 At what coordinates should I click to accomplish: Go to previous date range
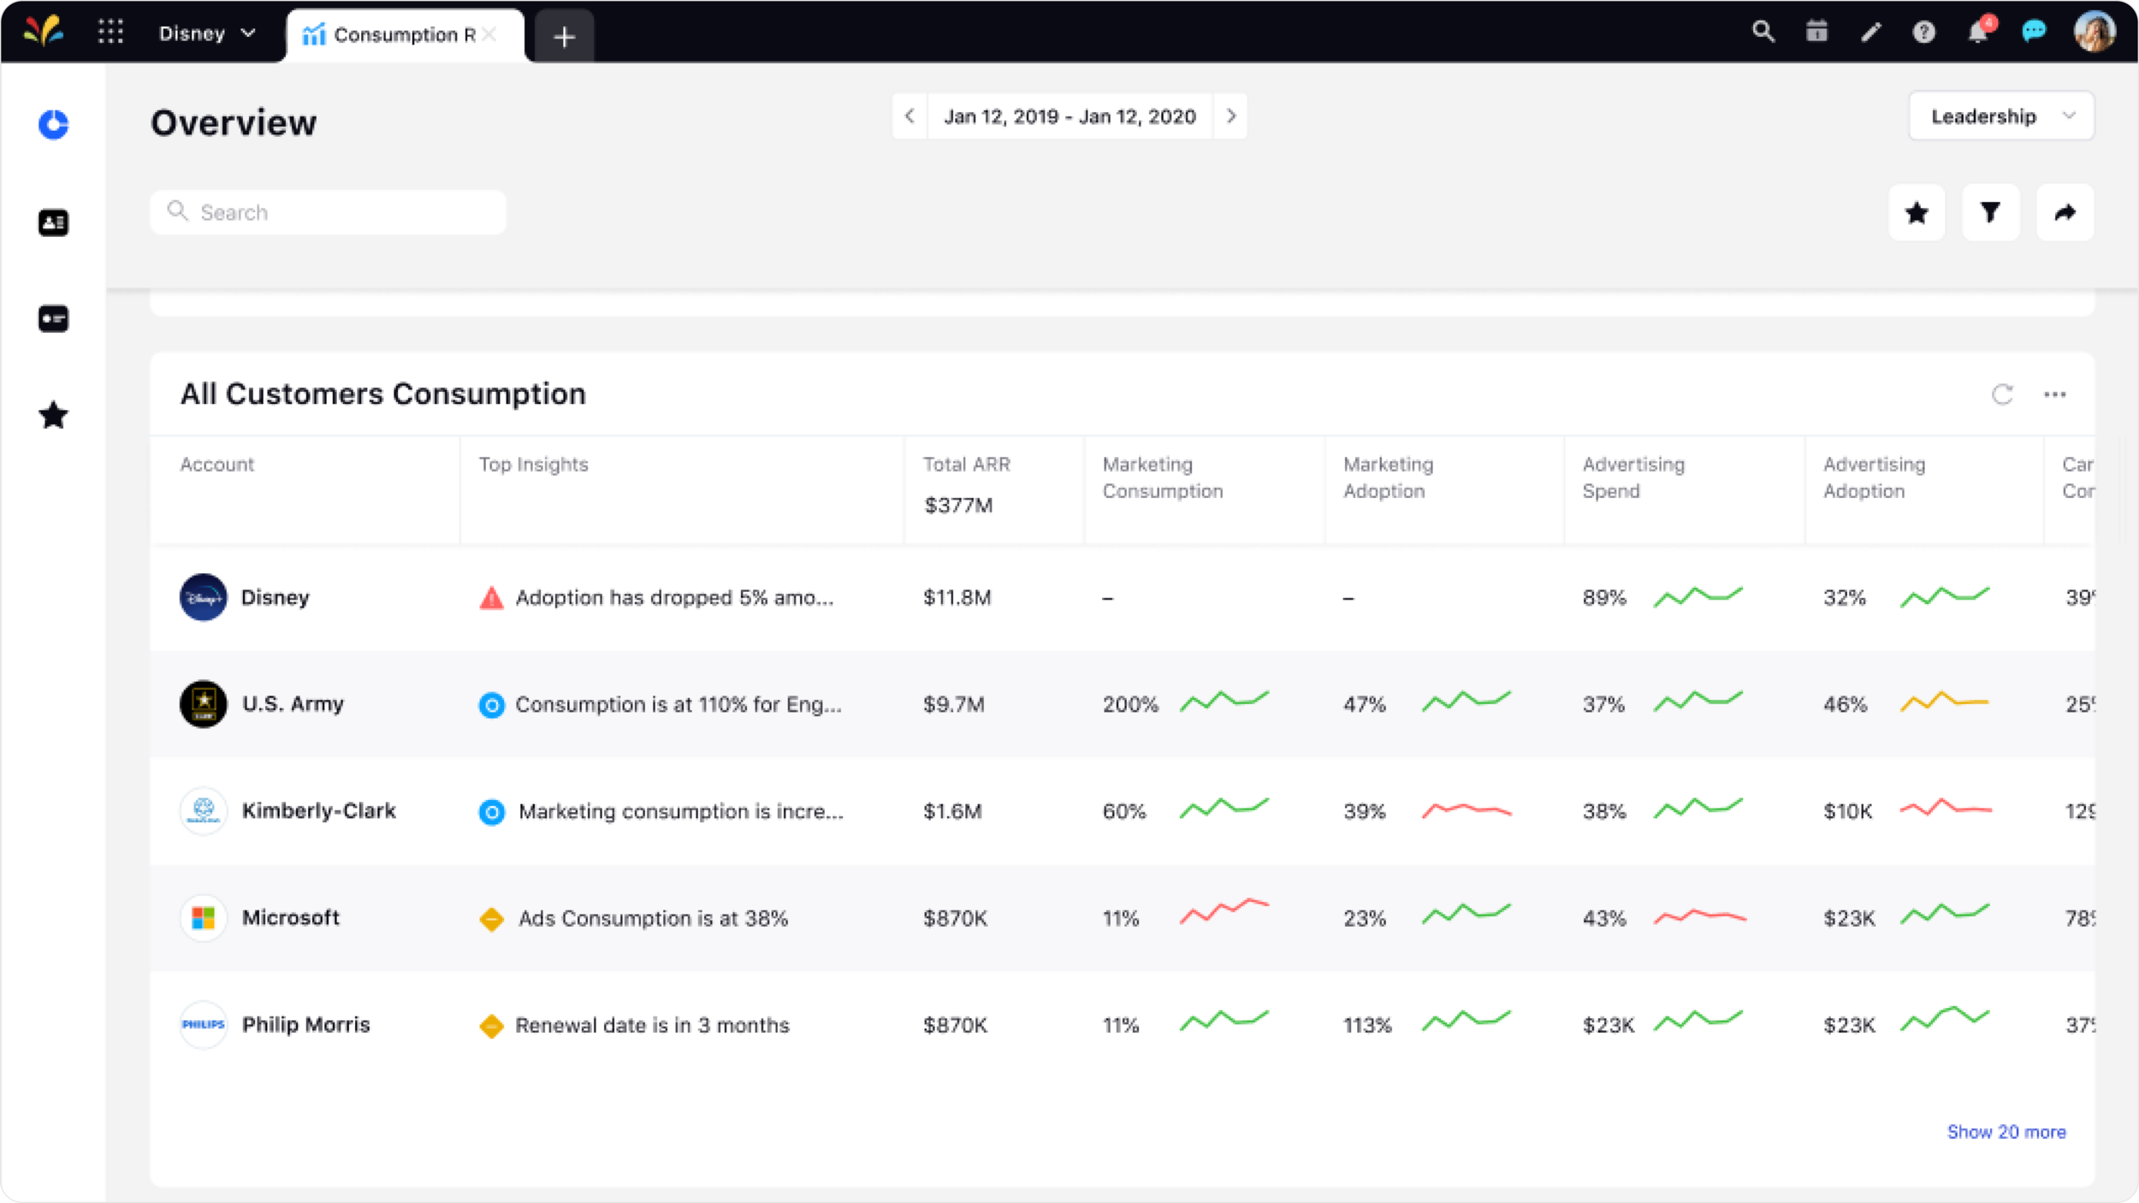(x=910, y=116)
